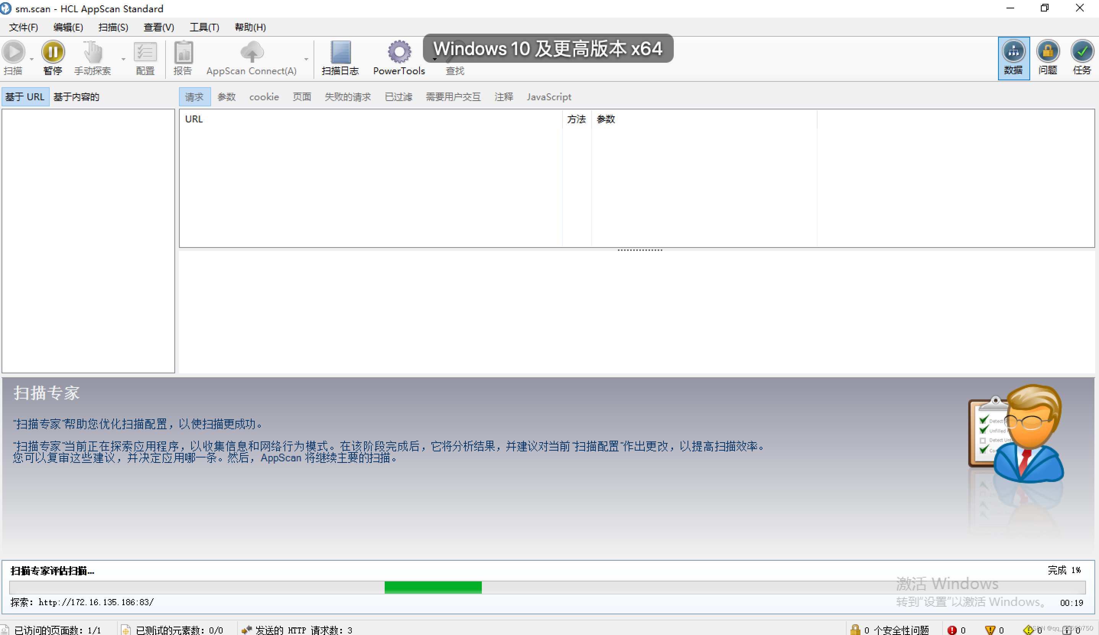This screenshot has width=1099, height=635.
Task: Click the 发送的 HTTP 请求数: 3 status
Action: click(x=303, y=630)
